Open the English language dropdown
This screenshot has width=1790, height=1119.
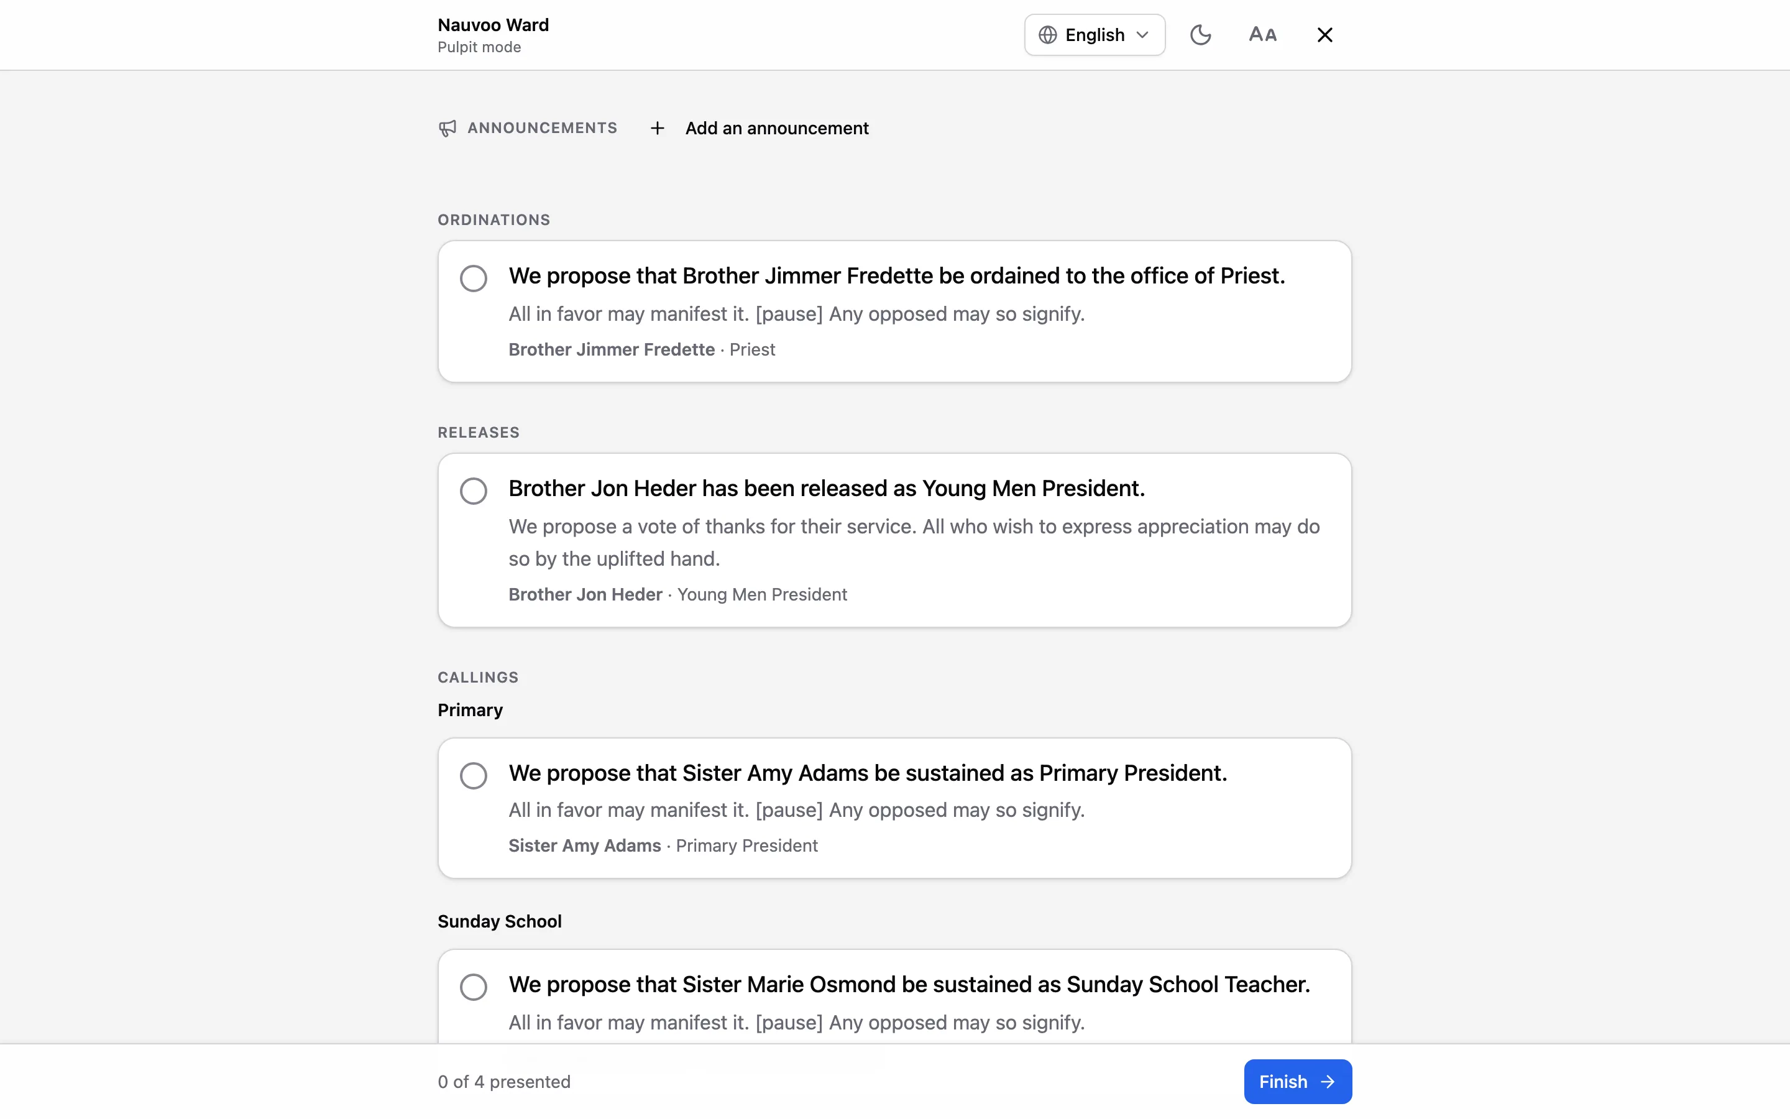1095,35
